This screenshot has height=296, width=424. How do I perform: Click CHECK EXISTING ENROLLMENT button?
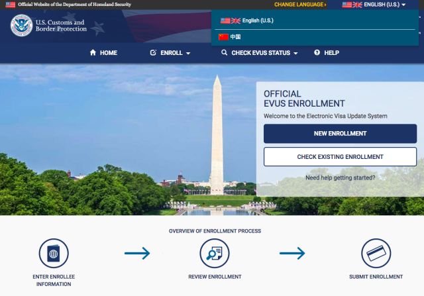click(x=340, y=157)
